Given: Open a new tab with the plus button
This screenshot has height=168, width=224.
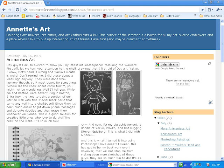Looking at the screenshot, I should (x=48, y=3).
